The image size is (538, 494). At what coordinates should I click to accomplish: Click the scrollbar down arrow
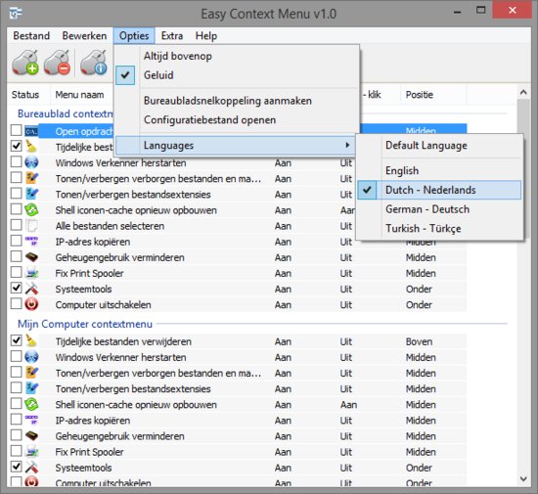tap(523, 478)
